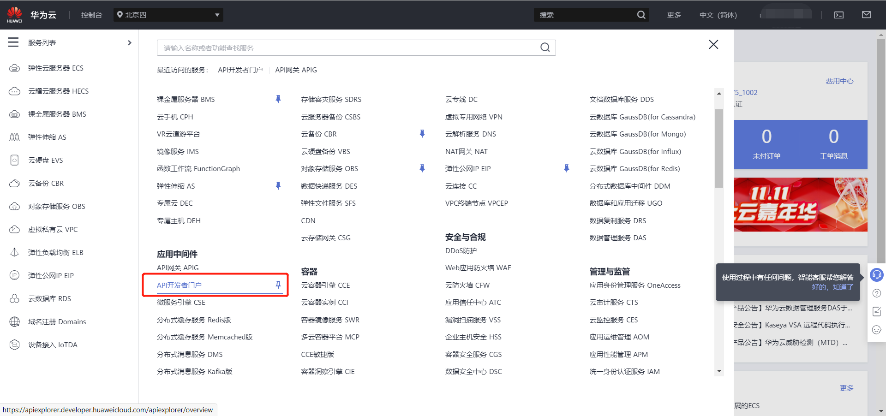Viewport: 886px width, 416px height.
Task: Click the magnifier icon in service search box
Action: [545, 48]
